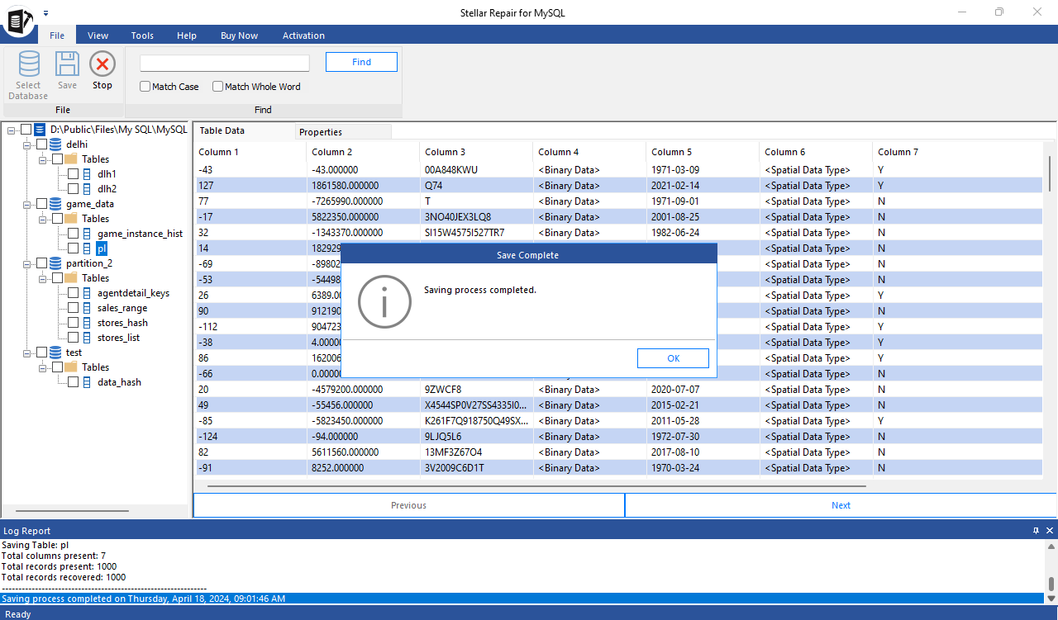Go to Previous page of records

click(x=408, y=505)
